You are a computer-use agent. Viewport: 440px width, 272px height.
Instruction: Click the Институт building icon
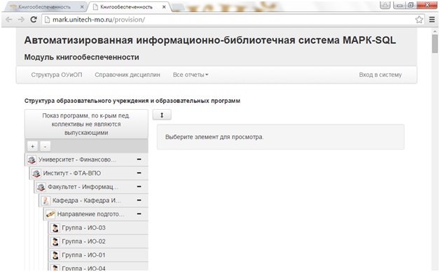pos(36,173)
